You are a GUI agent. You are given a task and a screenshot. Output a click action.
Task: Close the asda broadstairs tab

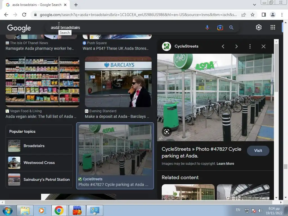(x=65, y=5)
